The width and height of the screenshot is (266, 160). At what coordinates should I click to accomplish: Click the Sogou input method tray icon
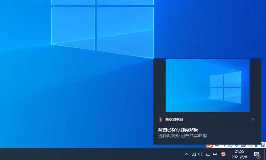pyautogui.click(x=223, y=154)
